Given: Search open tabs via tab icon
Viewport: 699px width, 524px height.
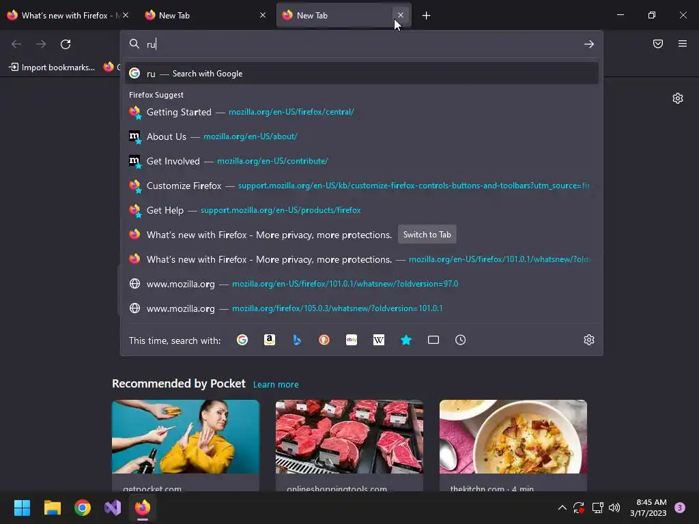Looking at the screenshot, I should (433, 340).
